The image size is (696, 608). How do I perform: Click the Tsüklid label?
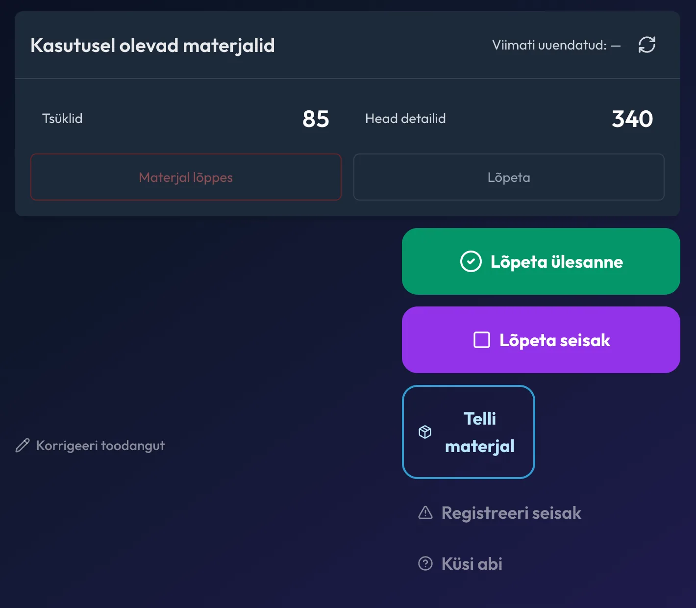click(x=62, y=119)
